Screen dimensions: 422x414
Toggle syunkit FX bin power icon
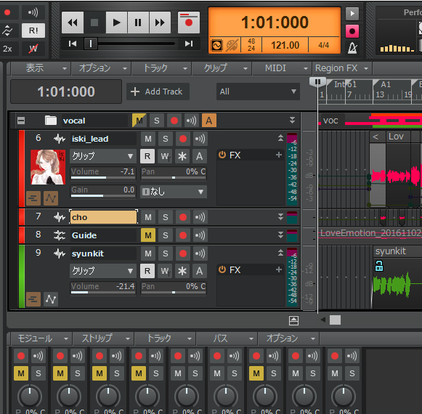(222, 269)
